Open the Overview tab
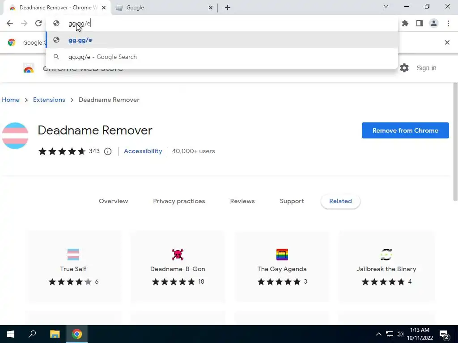 pyautogui.click(x=113, y=201)
